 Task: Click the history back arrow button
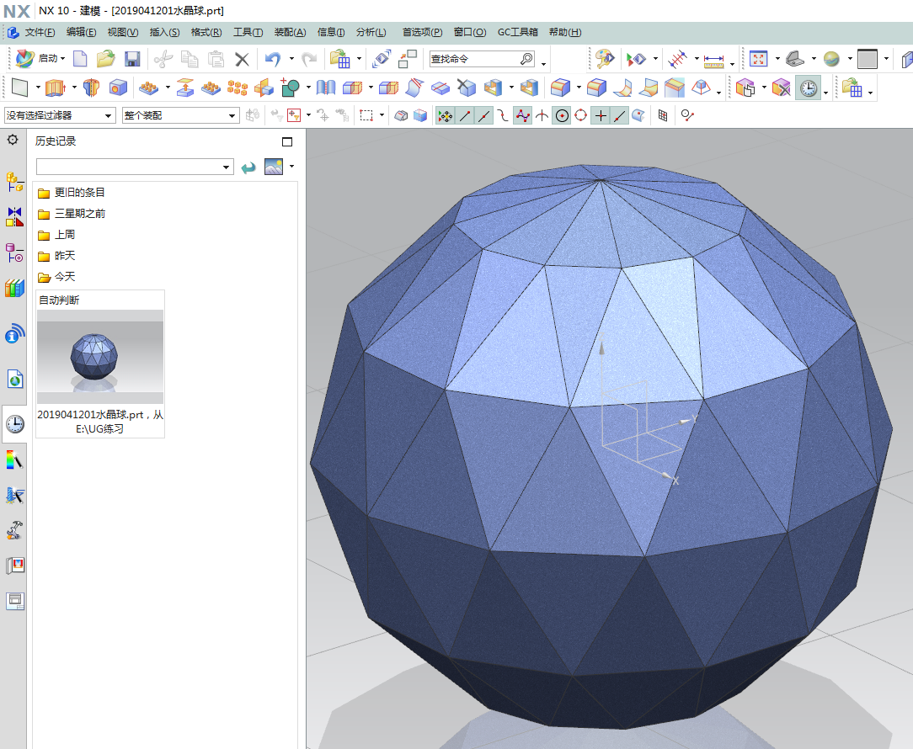[248, 167]
